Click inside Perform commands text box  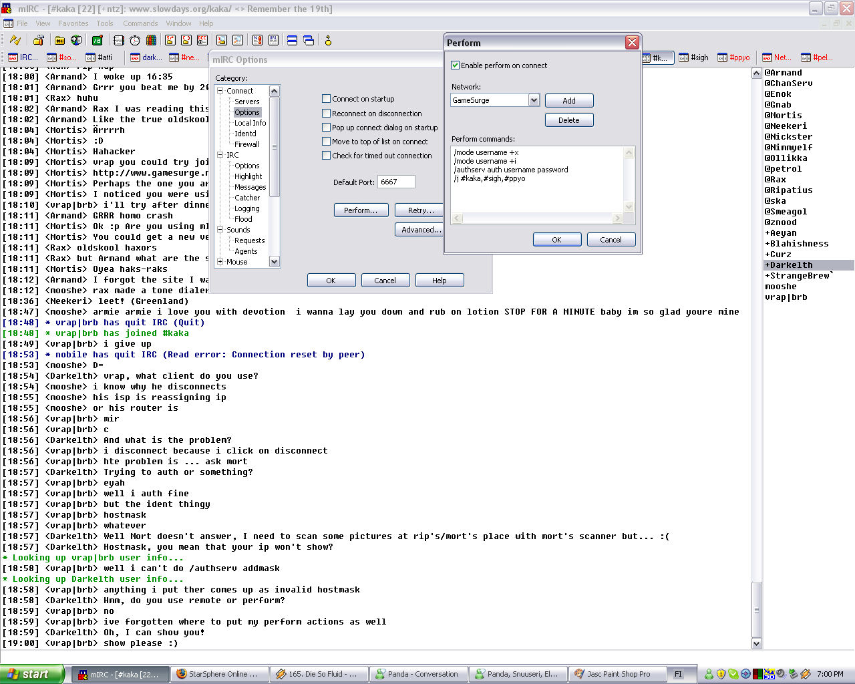pyautogui.click(x=537, y=179)
